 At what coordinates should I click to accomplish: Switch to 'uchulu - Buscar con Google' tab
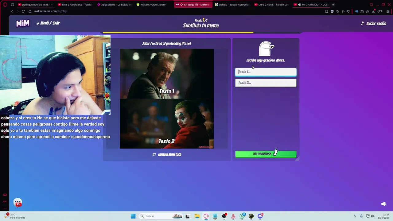pyautogui.click(x=232, y=5)
